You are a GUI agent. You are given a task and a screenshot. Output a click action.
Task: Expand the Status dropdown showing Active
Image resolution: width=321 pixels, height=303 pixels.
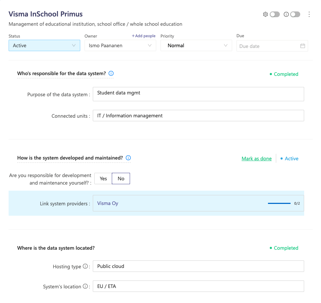(x=44, y=45)
